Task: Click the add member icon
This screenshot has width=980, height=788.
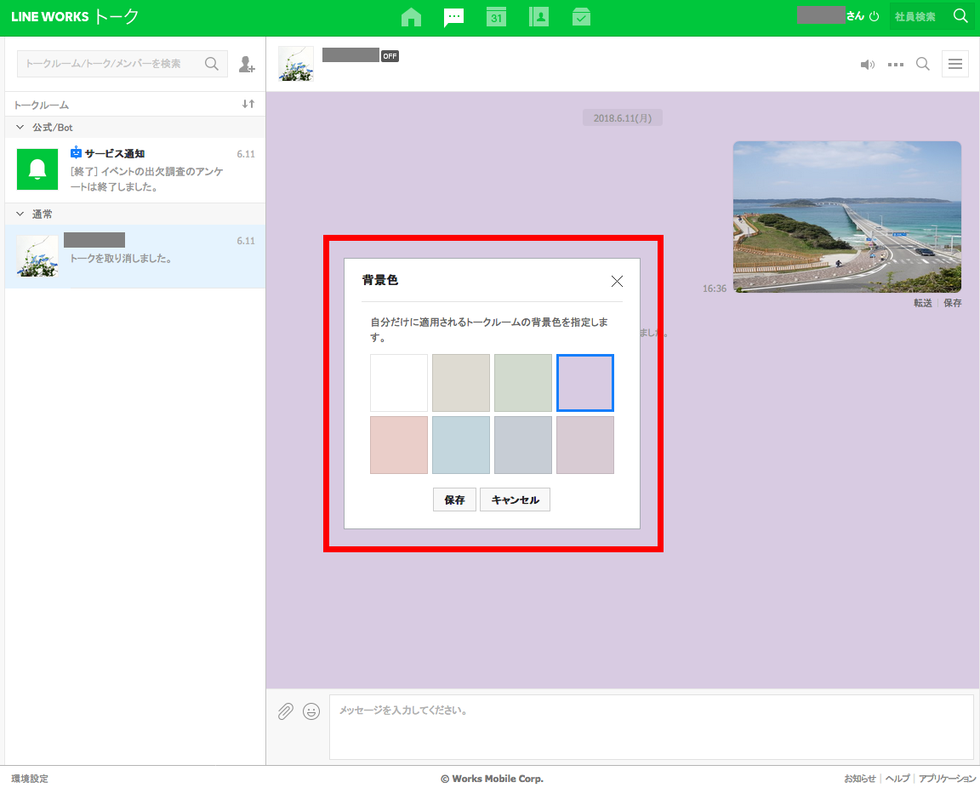Action: (247, 64)
